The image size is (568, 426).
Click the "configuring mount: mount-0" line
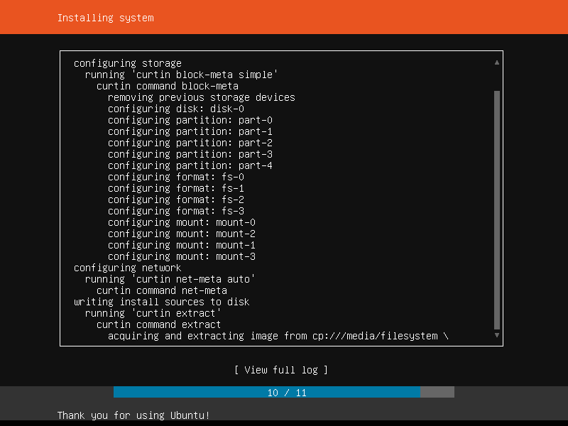click(182, 222)
